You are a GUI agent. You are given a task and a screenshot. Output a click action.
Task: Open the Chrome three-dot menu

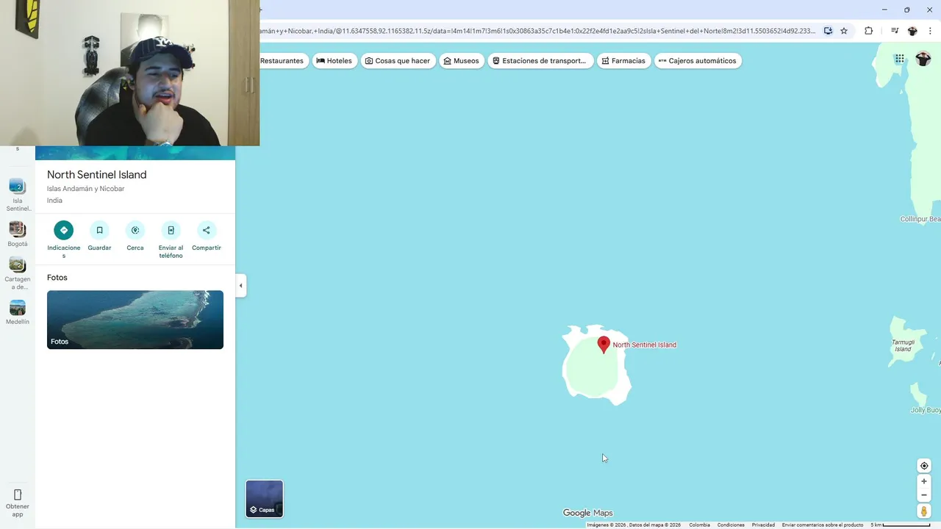pyautogui.click(x=931, y=31)
